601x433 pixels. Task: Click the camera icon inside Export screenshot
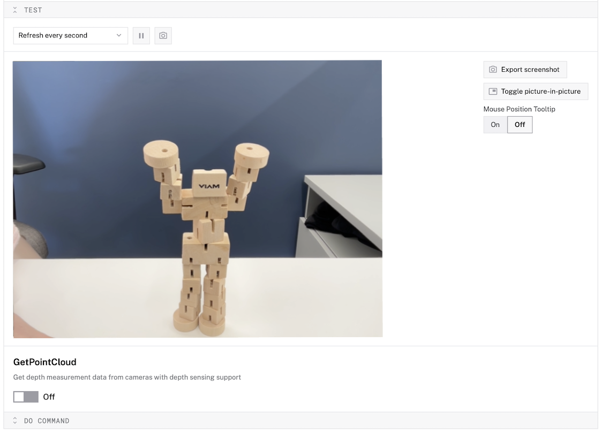492,69
